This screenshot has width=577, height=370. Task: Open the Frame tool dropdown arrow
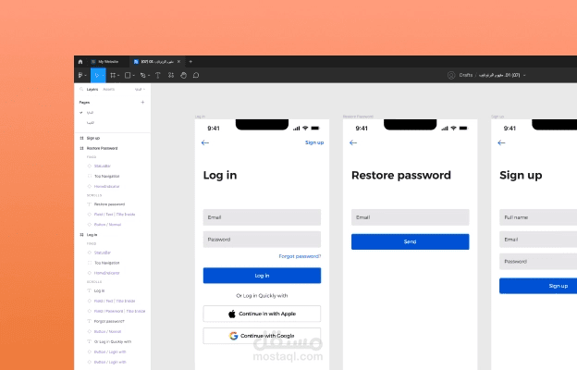[x=118, y=76]
